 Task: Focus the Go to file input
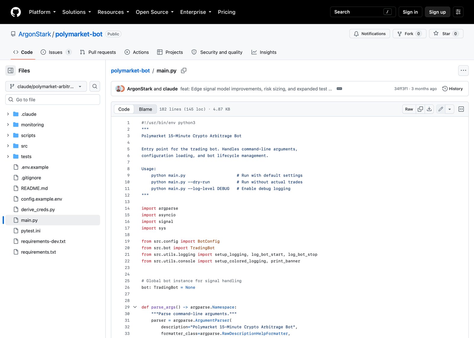53,100
